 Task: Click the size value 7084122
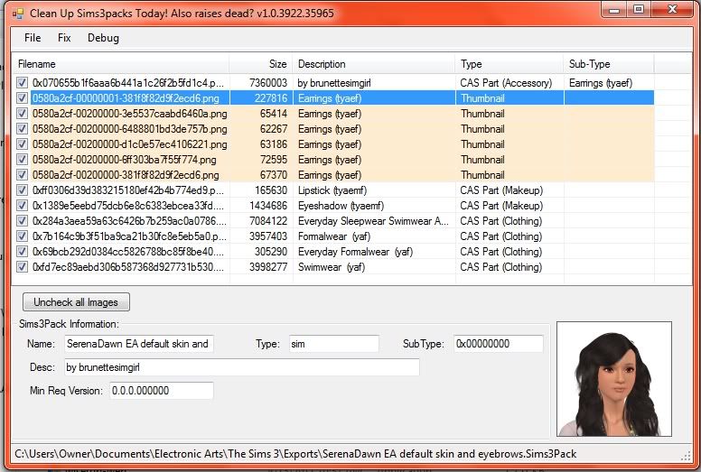(x=268, y=220)
